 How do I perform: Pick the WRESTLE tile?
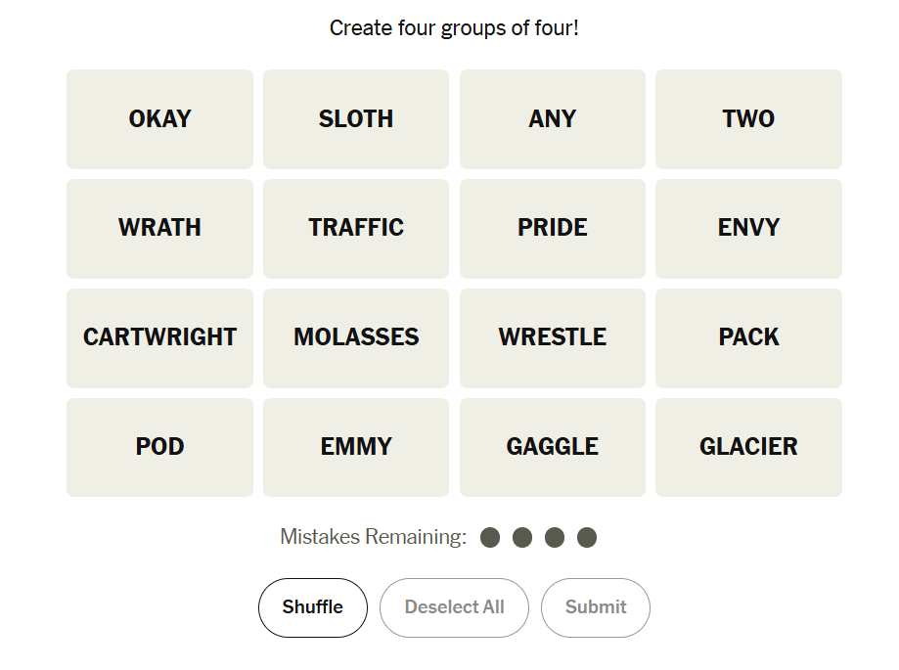tap(552, 337)
